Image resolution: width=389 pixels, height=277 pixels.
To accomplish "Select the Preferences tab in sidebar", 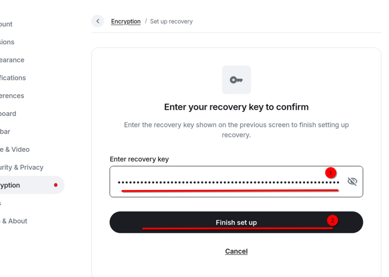I will (x=12, y=95).
